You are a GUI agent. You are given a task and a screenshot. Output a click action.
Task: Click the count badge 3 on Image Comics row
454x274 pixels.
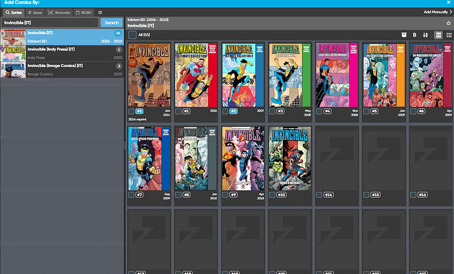coord(118,66)
